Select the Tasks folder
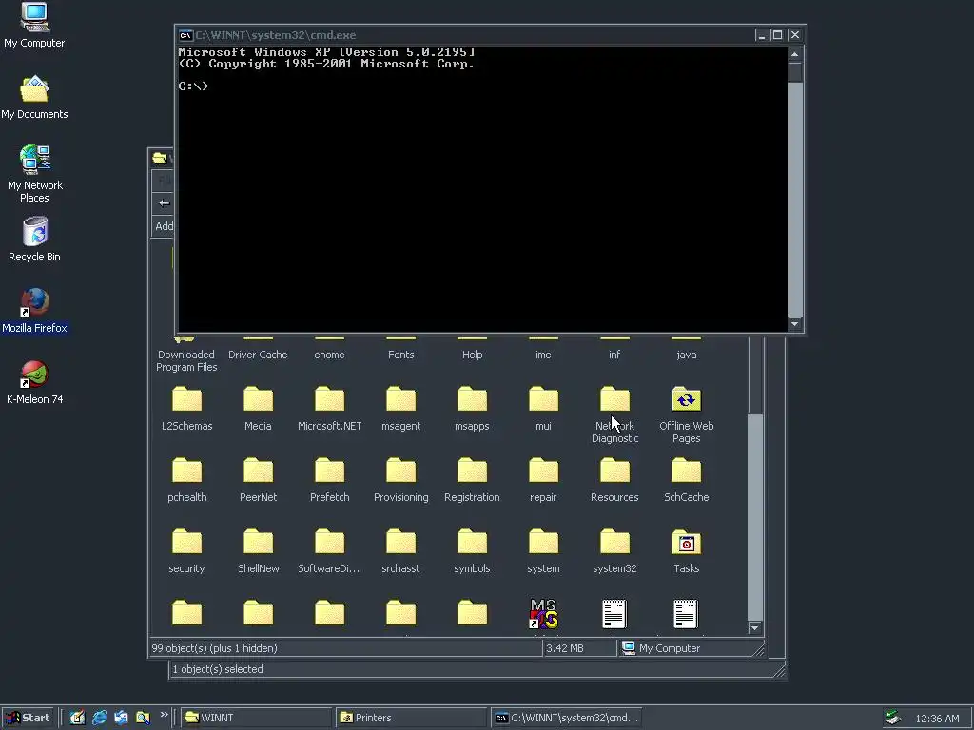 [687, 551]
